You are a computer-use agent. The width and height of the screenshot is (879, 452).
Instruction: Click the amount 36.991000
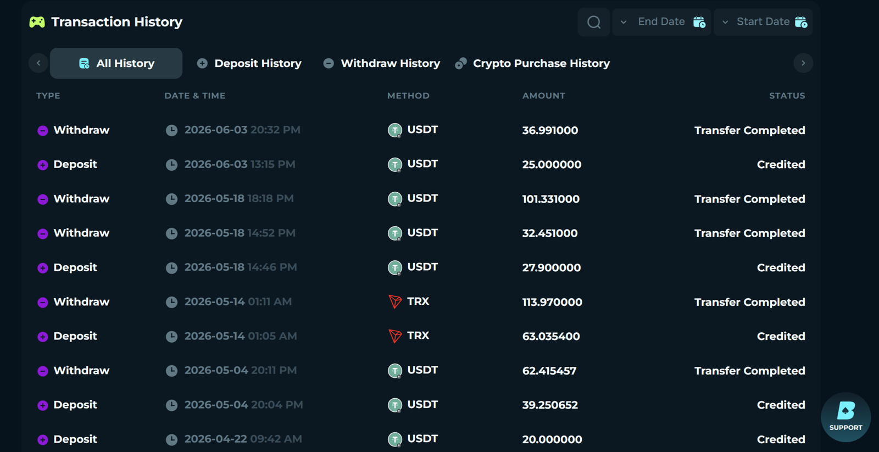coord(550,130)
